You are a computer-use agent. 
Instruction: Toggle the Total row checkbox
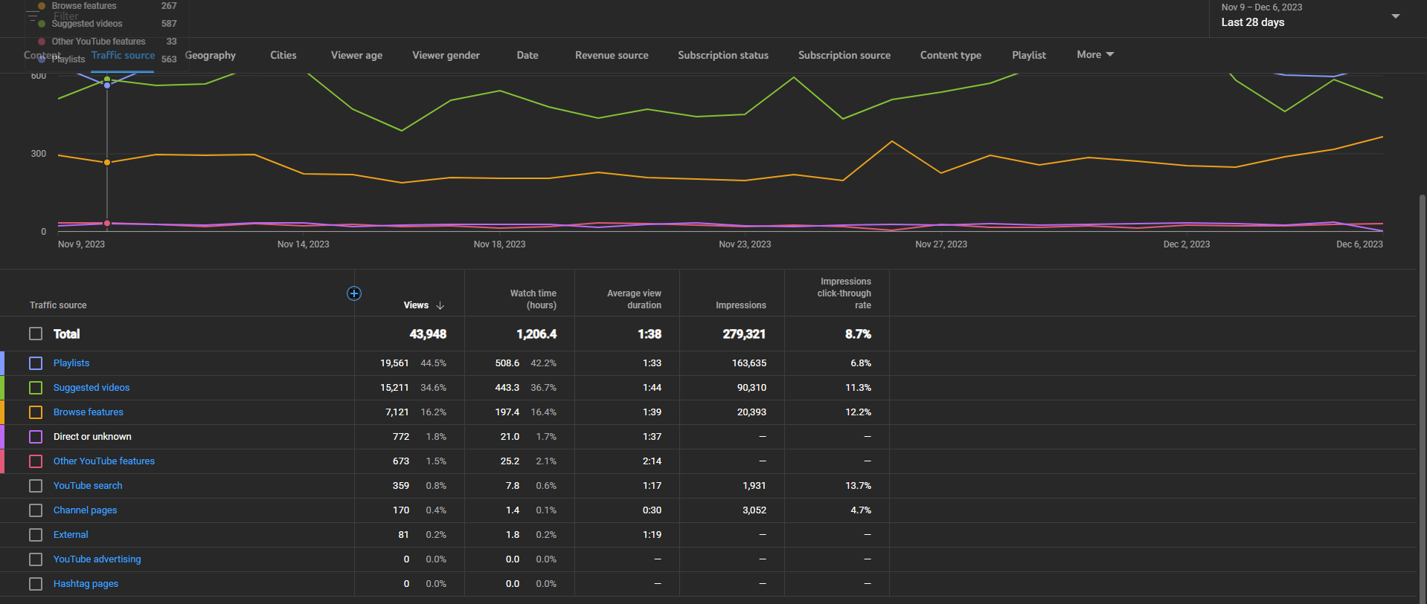[36, 334]
